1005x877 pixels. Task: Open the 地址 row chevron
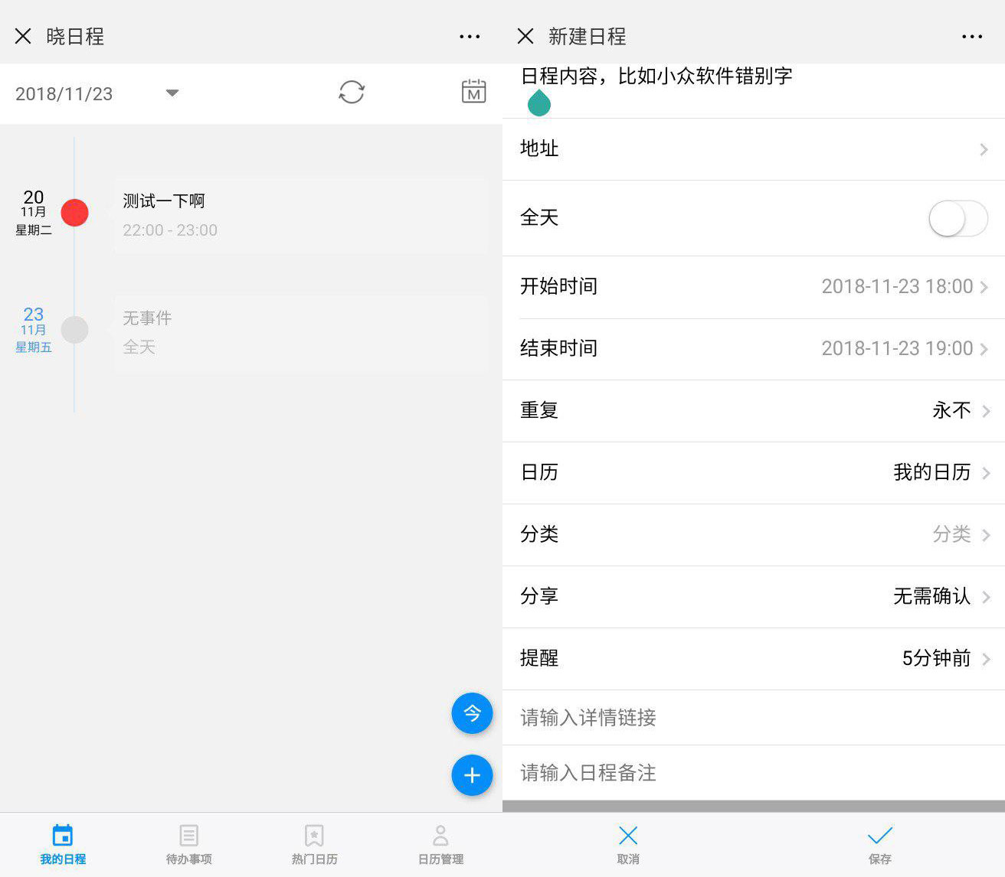pyautogui.click(x=984, y=150)
